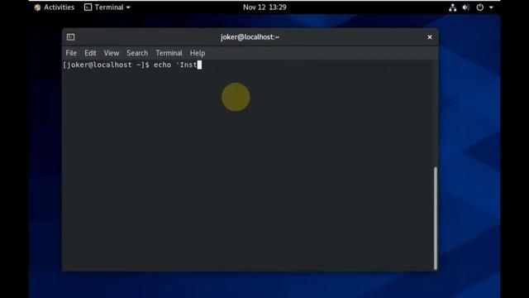
Task: Open the Terminal menu in the menu bar
Action: [169, 53]
